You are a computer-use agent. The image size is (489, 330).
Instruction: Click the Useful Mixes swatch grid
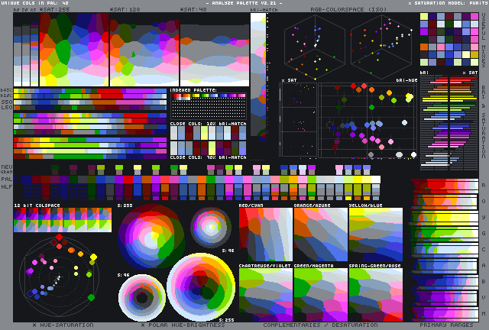tap(449, 44)
